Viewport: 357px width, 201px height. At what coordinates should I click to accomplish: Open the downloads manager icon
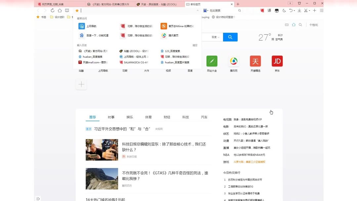[299, 10]
